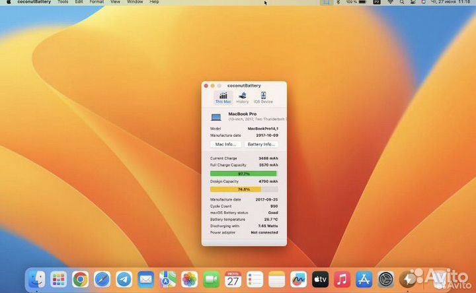
Task: Open Reminders from the Dock
Action: (255, 279)
